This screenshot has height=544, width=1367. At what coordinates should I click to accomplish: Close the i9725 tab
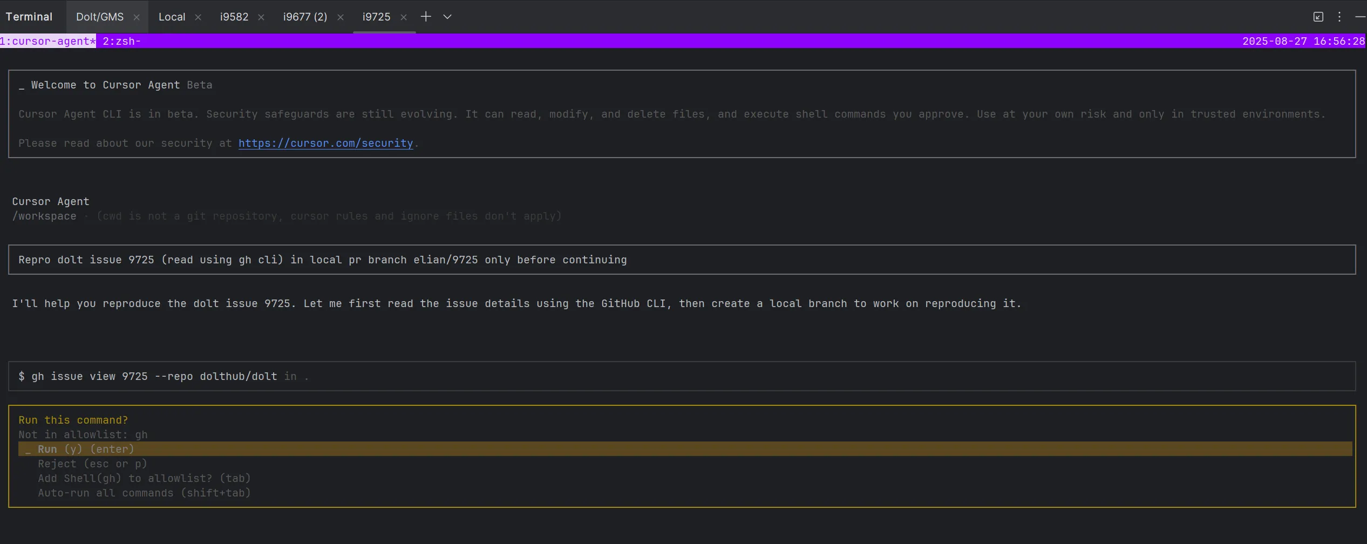[x=404, y=17]
